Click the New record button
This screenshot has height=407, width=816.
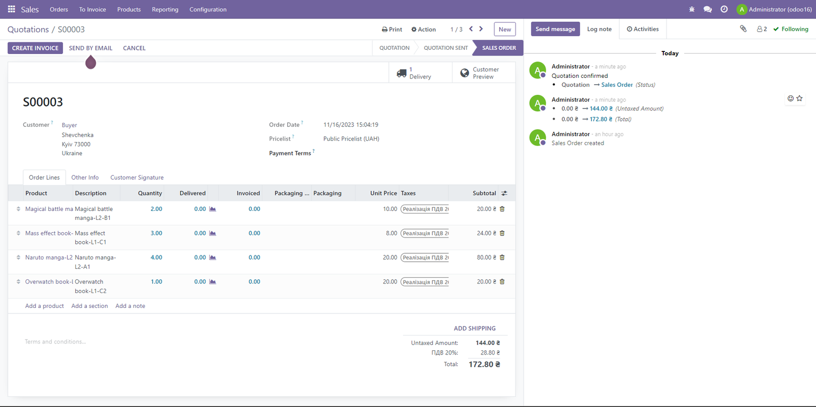(x=505, y=30)
